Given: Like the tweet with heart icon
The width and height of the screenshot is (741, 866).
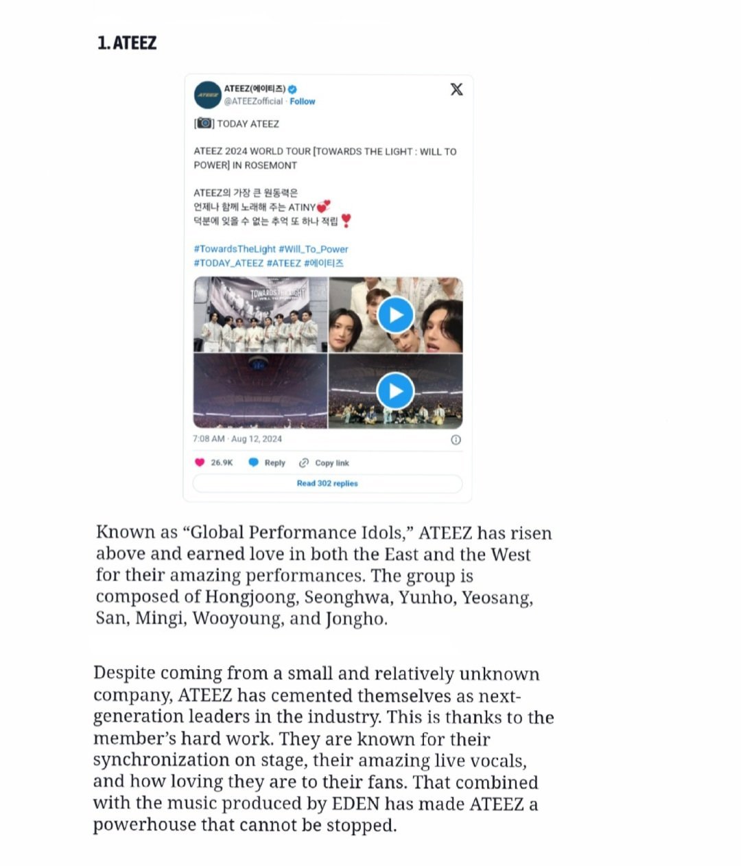Looking at the screenshot, I should [200, 463].
